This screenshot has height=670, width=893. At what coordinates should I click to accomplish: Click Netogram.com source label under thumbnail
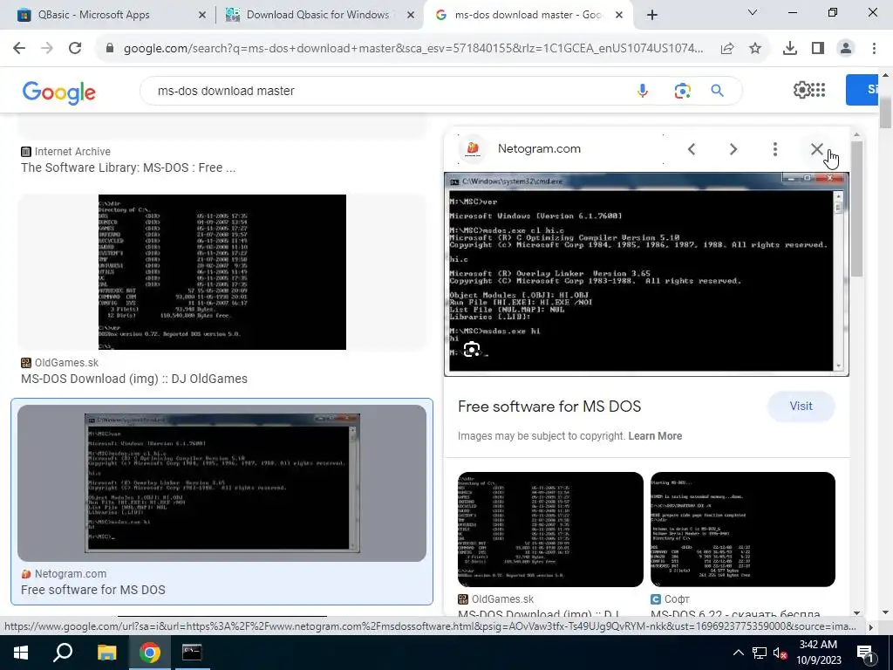[x=70, y=574]
